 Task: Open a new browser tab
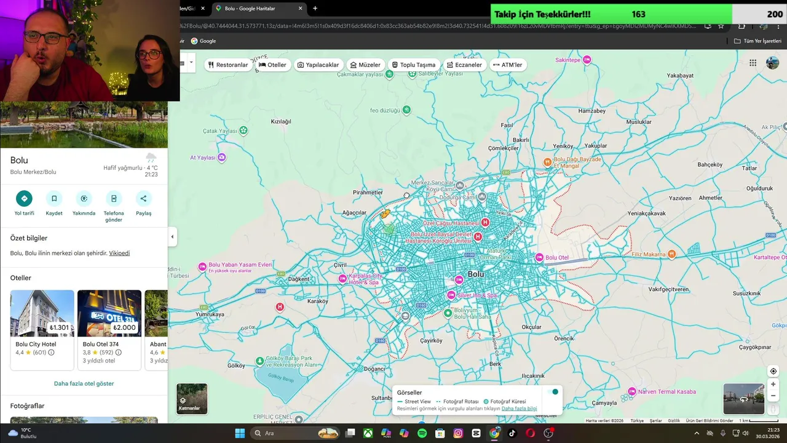pyautogui.click(x=315, y=9)
